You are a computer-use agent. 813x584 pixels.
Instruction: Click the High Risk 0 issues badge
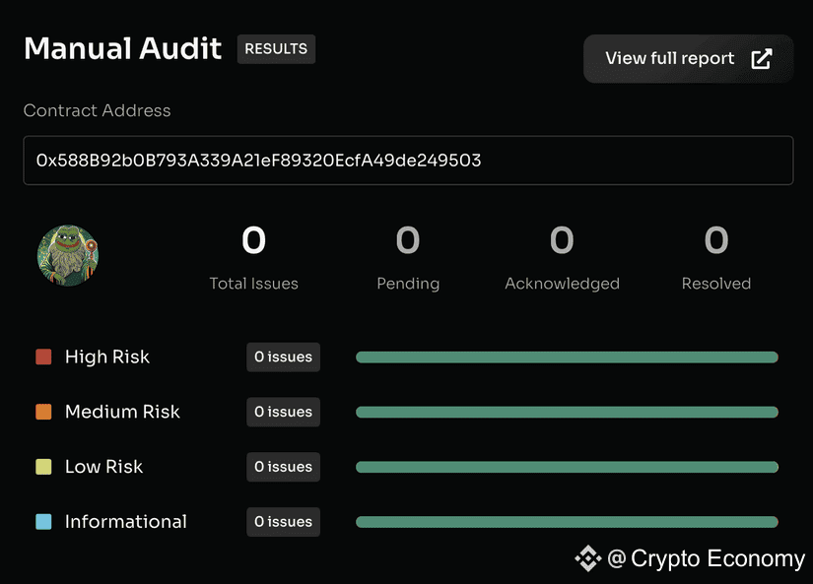click(283, 357)
